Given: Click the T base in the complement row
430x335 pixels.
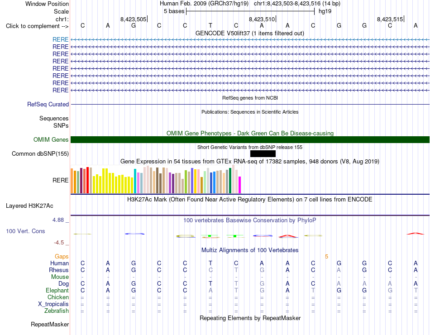Looking at the screenshot, I should pyautogui.click(x=210, y=25).
